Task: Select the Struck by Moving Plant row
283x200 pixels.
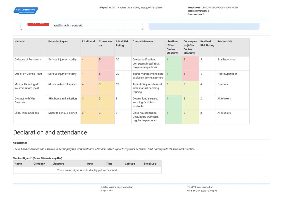Action: tap(131, 76)
